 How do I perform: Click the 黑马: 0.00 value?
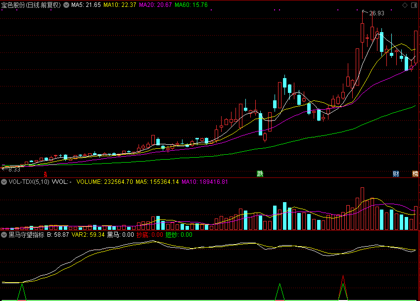120,235
